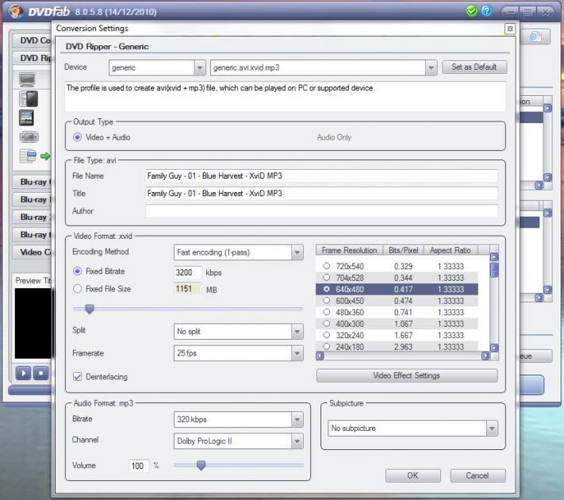Viewport: 564px width, 500px height.
Task: Click the green checkmark icon in DVDFab title bar
Action: [471, 11]
